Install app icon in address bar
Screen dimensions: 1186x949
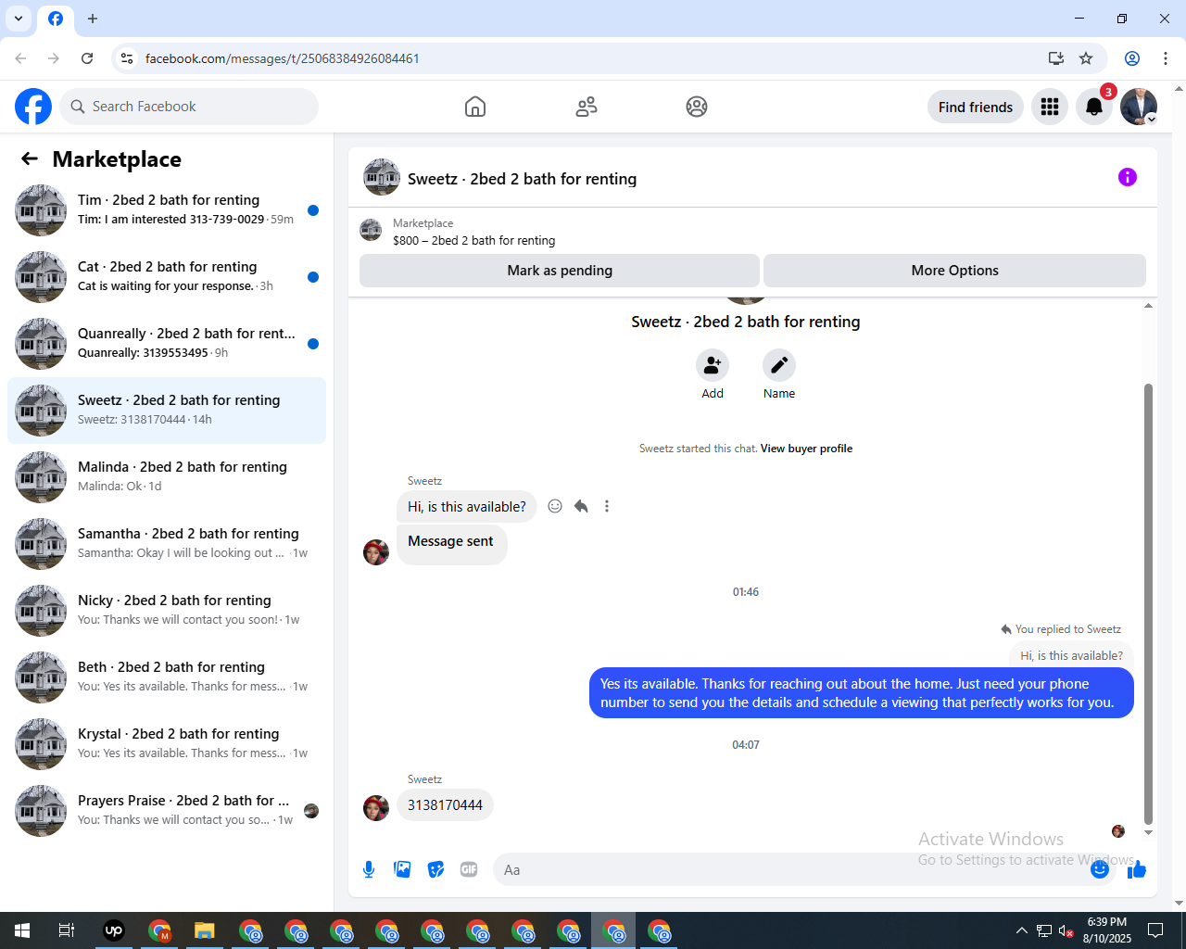(x=1056, y=58)
